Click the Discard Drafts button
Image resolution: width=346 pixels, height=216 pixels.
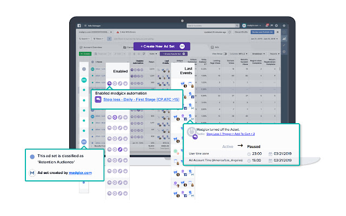[241, 32]
